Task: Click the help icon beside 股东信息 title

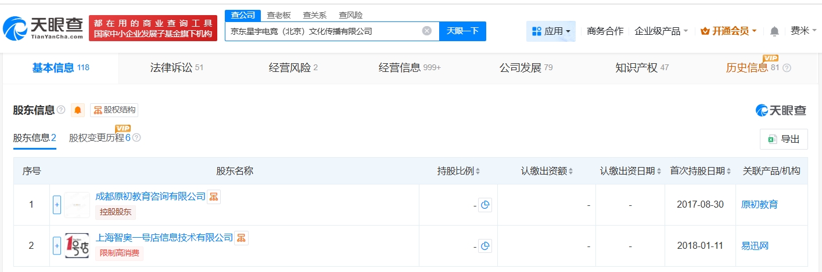Action: click(61, 110)
